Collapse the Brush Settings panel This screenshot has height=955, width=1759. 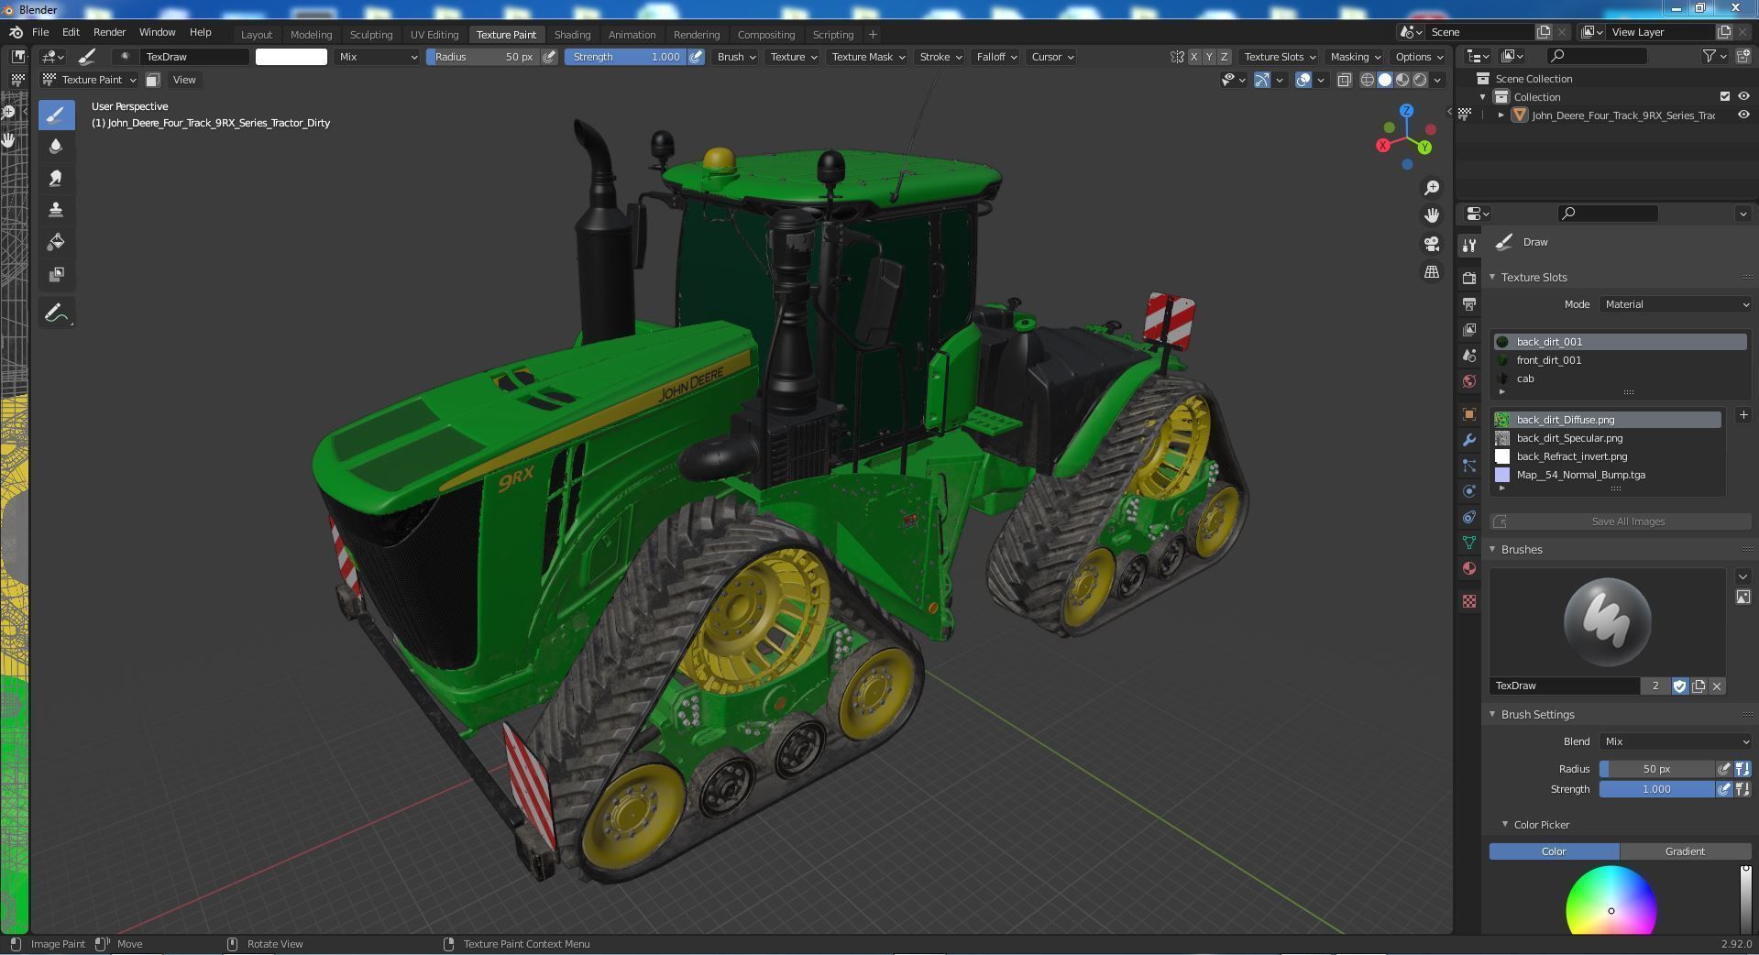(1492, 714)
